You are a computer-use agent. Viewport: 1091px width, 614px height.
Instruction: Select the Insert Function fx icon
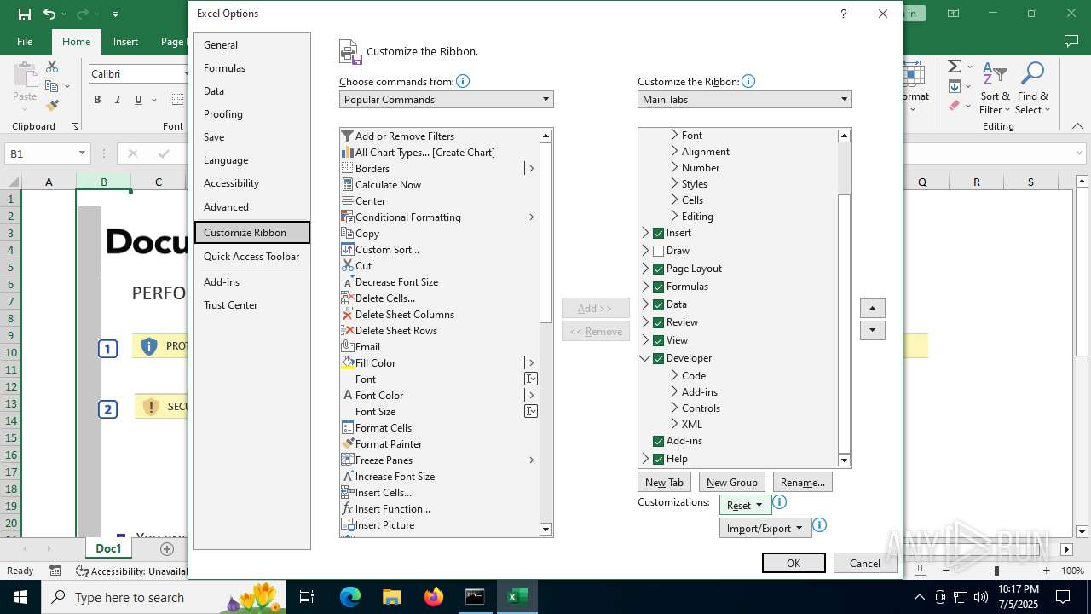(x=347, y=508)
